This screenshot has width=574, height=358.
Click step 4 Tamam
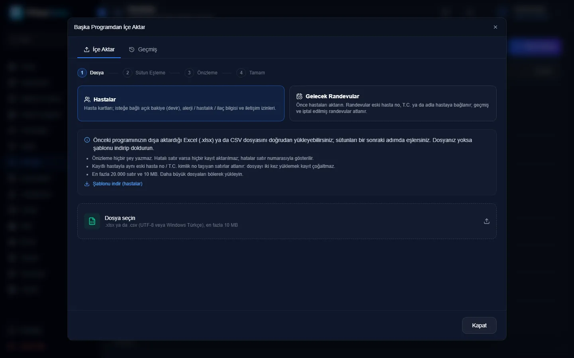[x=251, y=73]
